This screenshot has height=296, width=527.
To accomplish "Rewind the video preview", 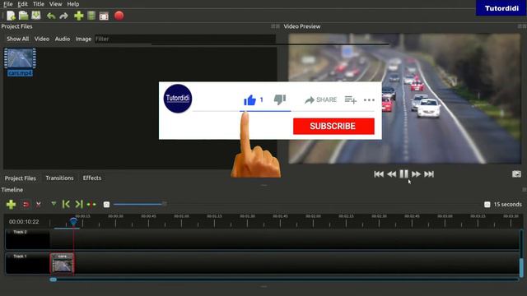I will point(392,173).
